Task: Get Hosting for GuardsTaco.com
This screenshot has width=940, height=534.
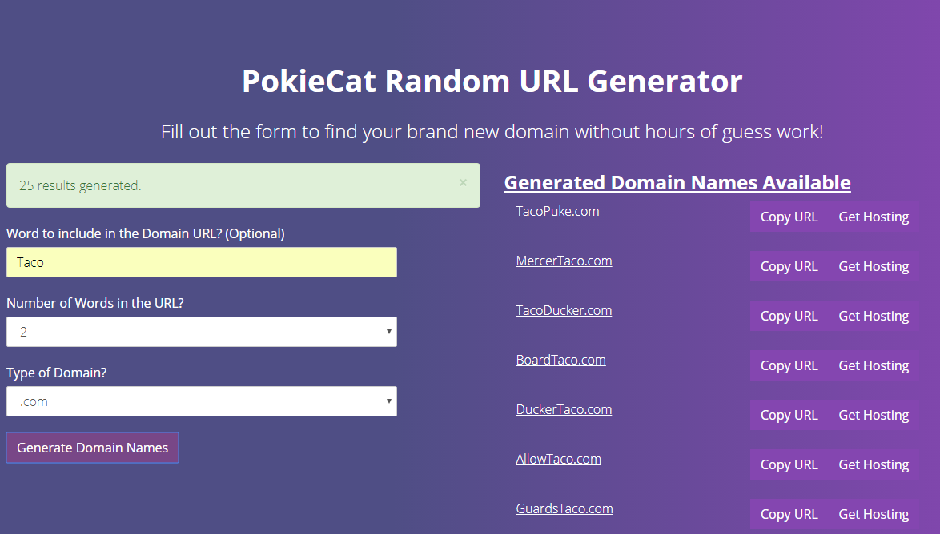Action: pyautogui.click(x=874, y=514)
